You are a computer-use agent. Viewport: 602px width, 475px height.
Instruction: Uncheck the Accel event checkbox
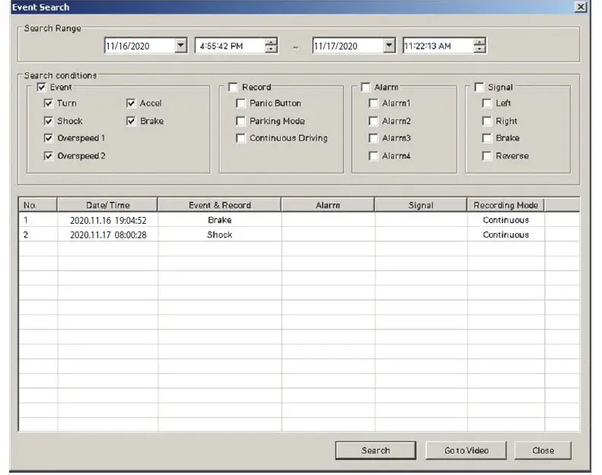pos(131,104)
